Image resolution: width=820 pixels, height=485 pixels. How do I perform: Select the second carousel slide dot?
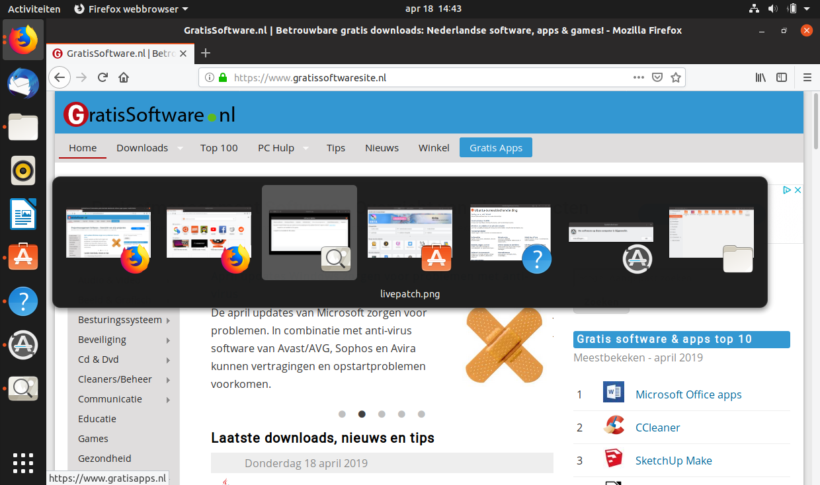(x=362, y=414)
